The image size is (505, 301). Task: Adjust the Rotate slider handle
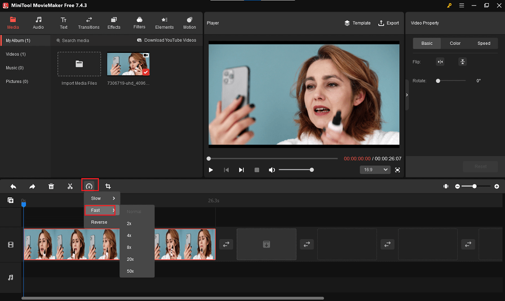pyautogui.click(x=438, y=81)
